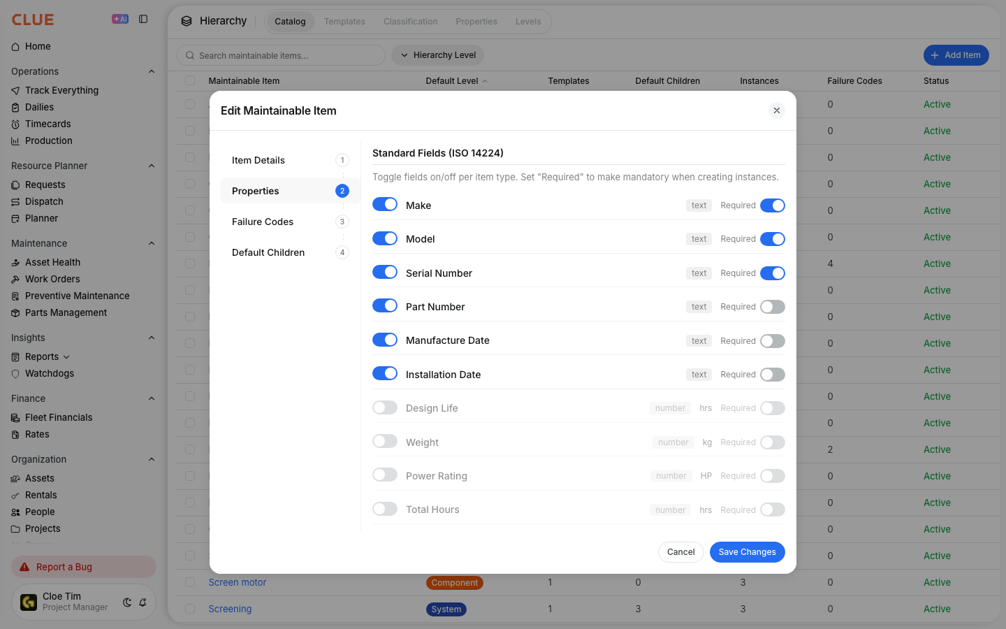1006x629 pixels.
Task: Click Save Changes button
Action: point(748,552)
